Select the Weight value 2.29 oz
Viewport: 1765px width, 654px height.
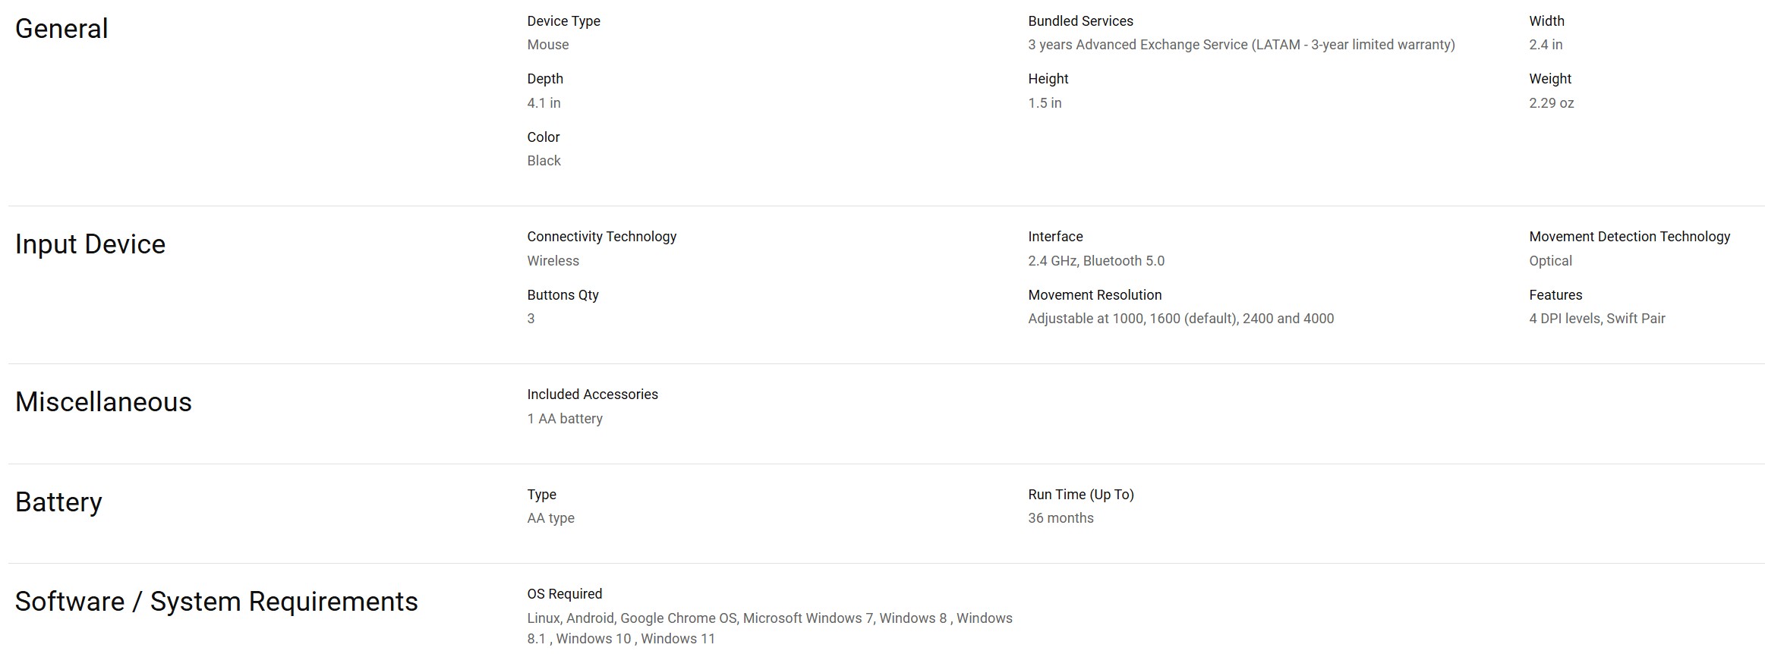pyautogui.click(x=1551, y=103)
